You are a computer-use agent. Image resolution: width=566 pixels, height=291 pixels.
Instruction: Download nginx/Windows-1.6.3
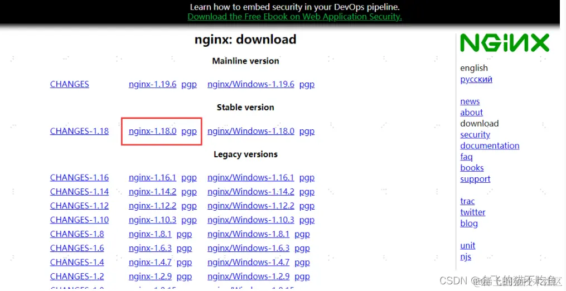(x=248, y=248)
